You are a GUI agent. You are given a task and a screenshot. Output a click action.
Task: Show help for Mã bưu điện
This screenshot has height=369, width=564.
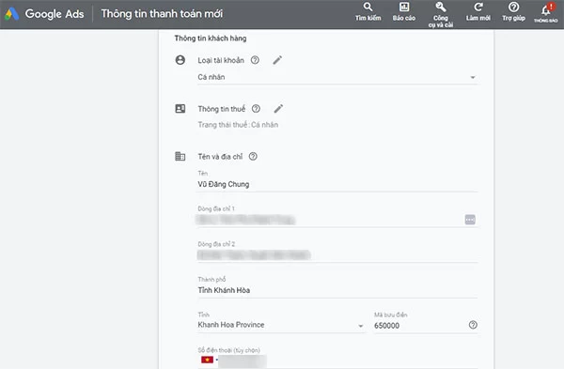coord(473,325)
